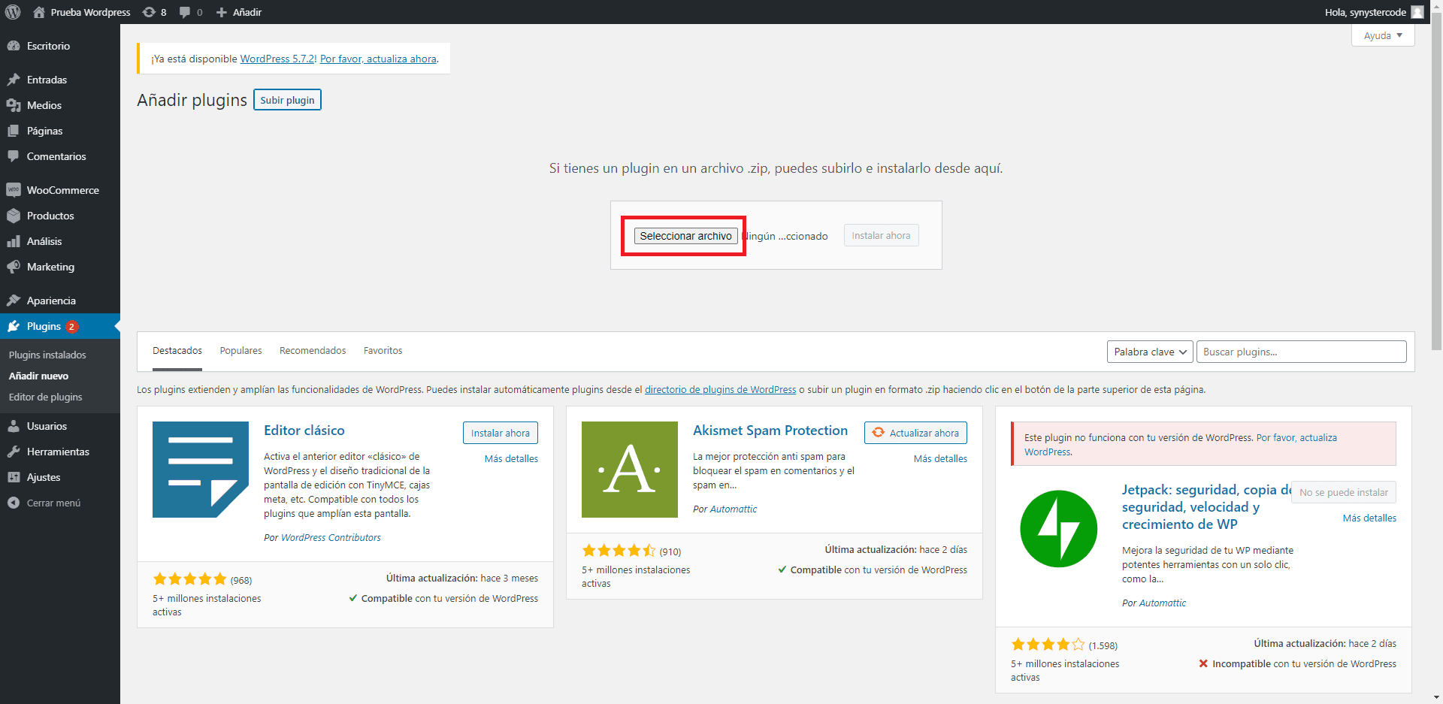Click the Herramientas wrench icon

[x=14, y=452]
